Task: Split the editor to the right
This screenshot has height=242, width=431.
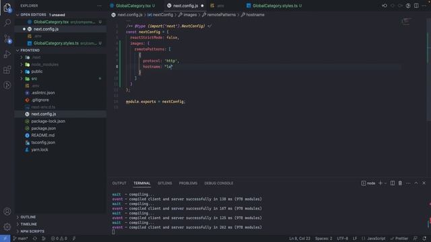Action: [416, 6]
